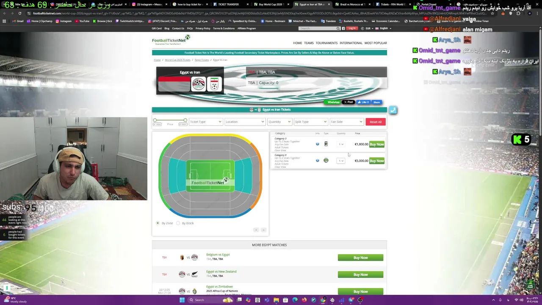
Task: Open the Location dropdown filter
Action: pyautogui.click(x=245, y=122)
